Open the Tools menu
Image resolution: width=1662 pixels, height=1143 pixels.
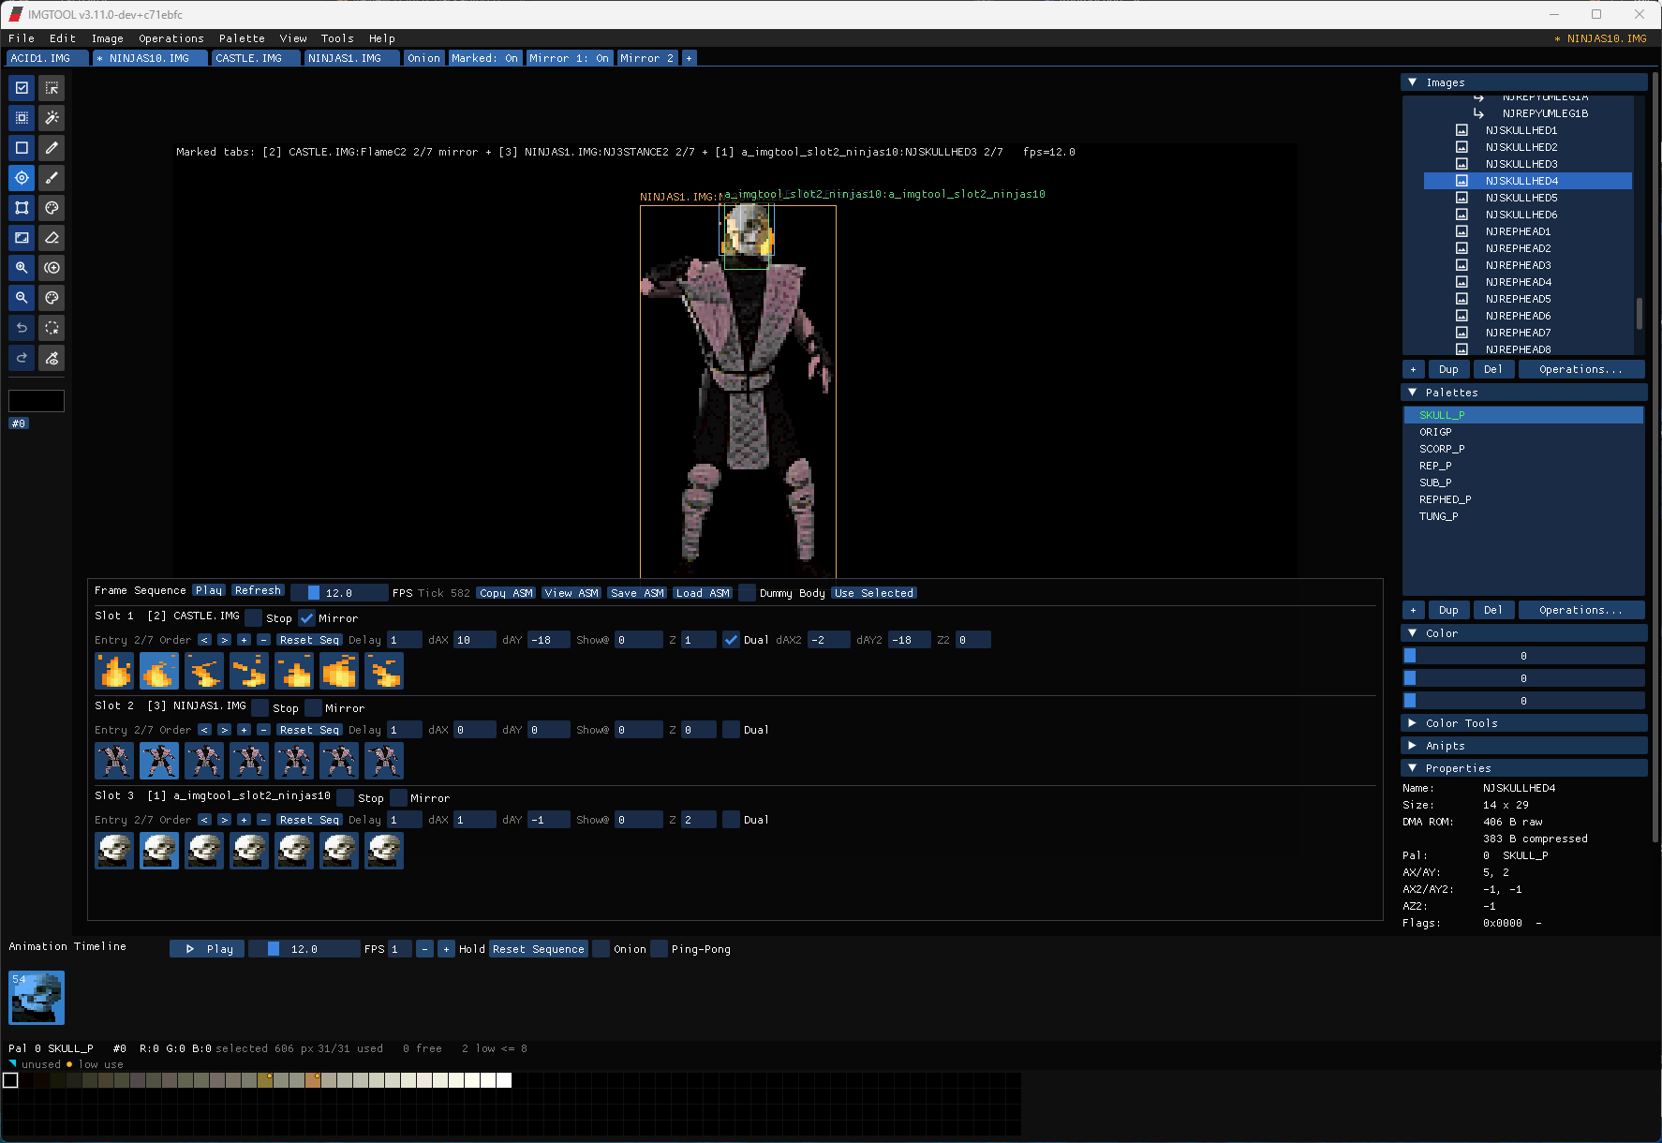(x=337, y=38)
